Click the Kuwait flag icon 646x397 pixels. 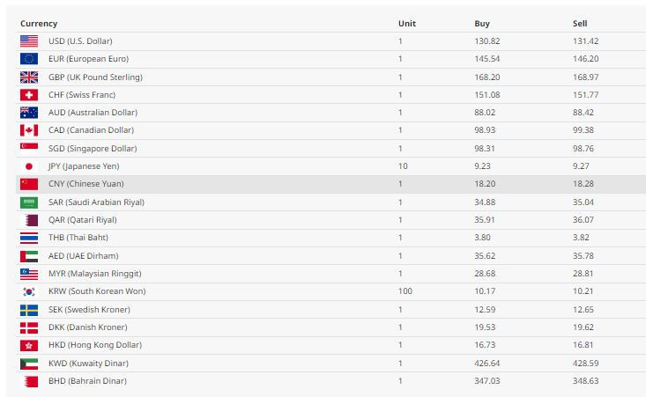pyautogui.click(x=29, y=364)
